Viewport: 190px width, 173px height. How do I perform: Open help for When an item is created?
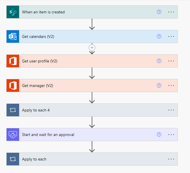(x=159, y=12)
